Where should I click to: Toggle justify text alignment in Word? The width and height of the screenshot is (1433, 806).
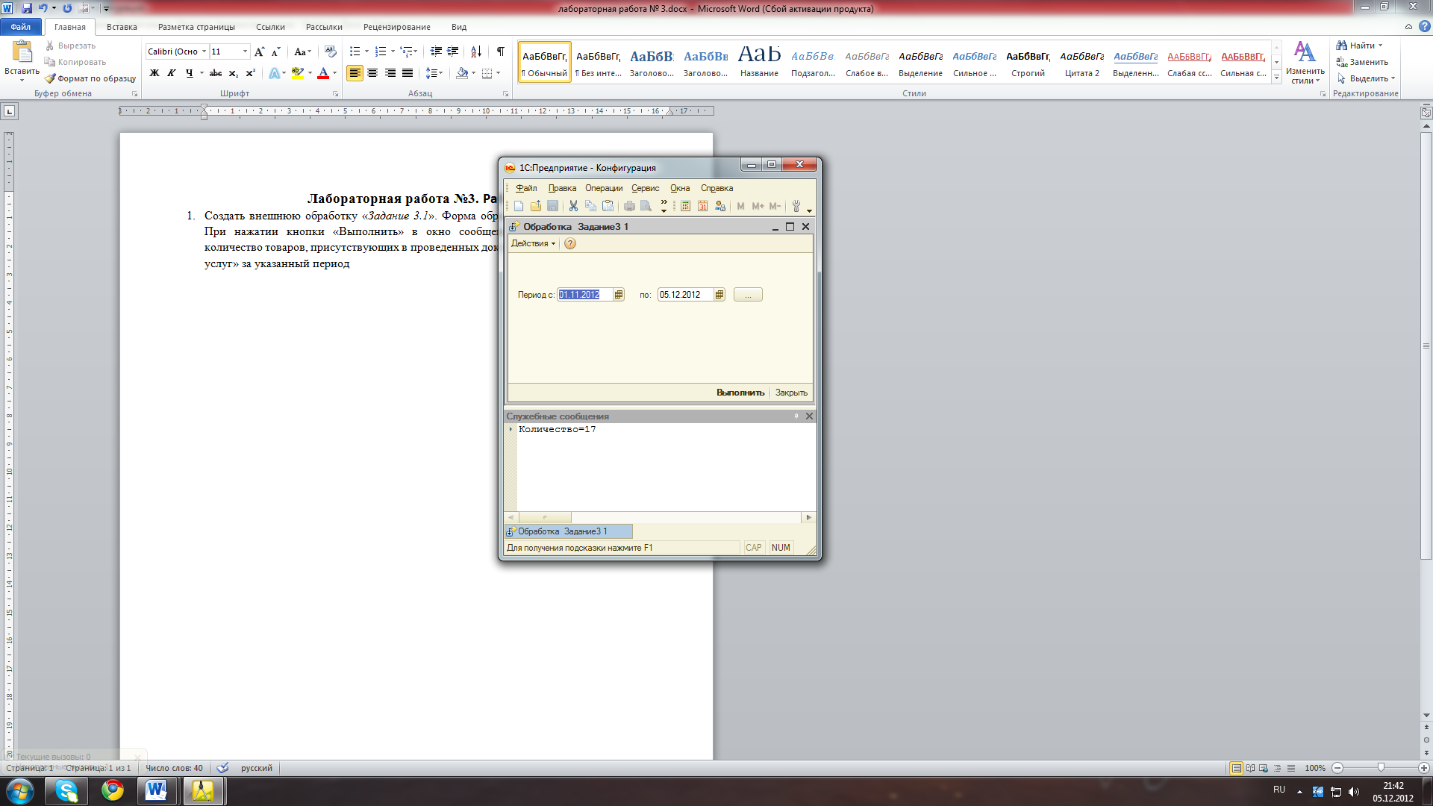tap(408, 73)
